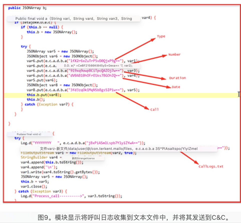241x223 pixels.
Task: Click the "新的Strangeliceros" overlay label
Action: (x=83, y=158)
